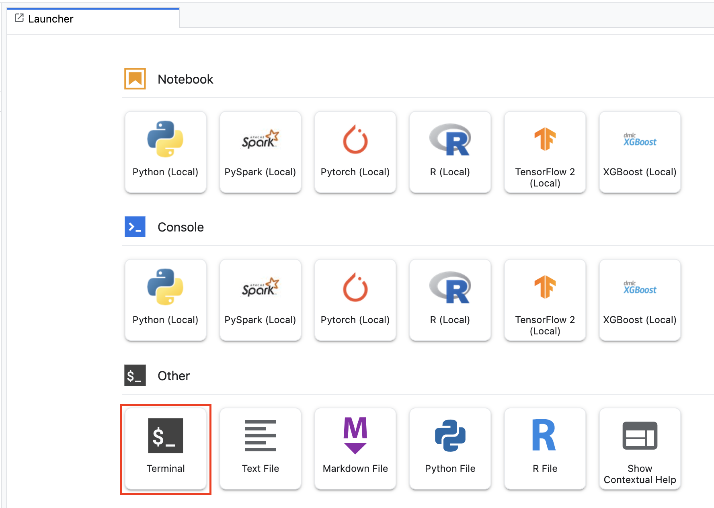This screenshot has width=714, height=508.
Task: Click Show Contextual Help
Action: click(640, 449)
